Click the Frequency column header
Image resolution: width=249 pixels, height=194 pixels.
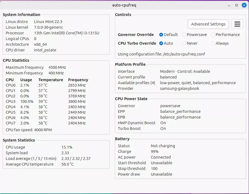(x=78, y=80)
